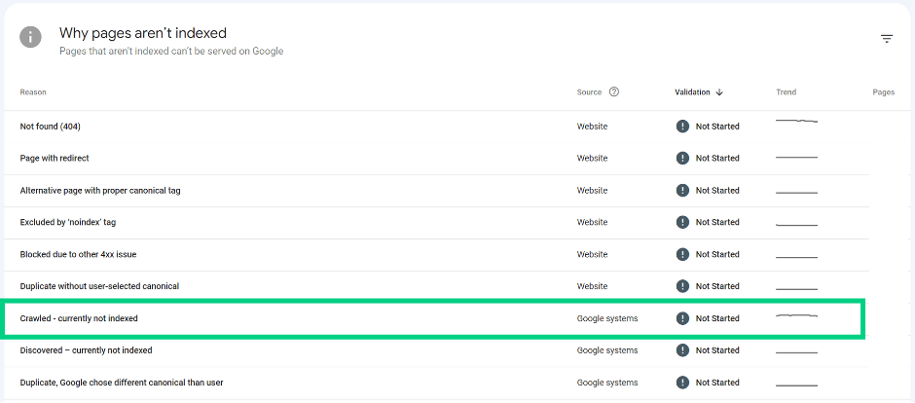
Task: Select Alternative page with proper canonical tag
Action: tap(436, 191)
